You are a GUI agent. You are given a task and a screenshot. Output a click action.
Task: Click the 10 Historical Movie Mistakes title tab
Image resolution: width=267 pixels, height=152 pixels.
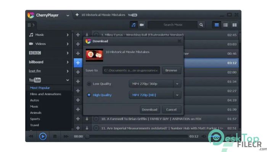(x=103, y=15)
